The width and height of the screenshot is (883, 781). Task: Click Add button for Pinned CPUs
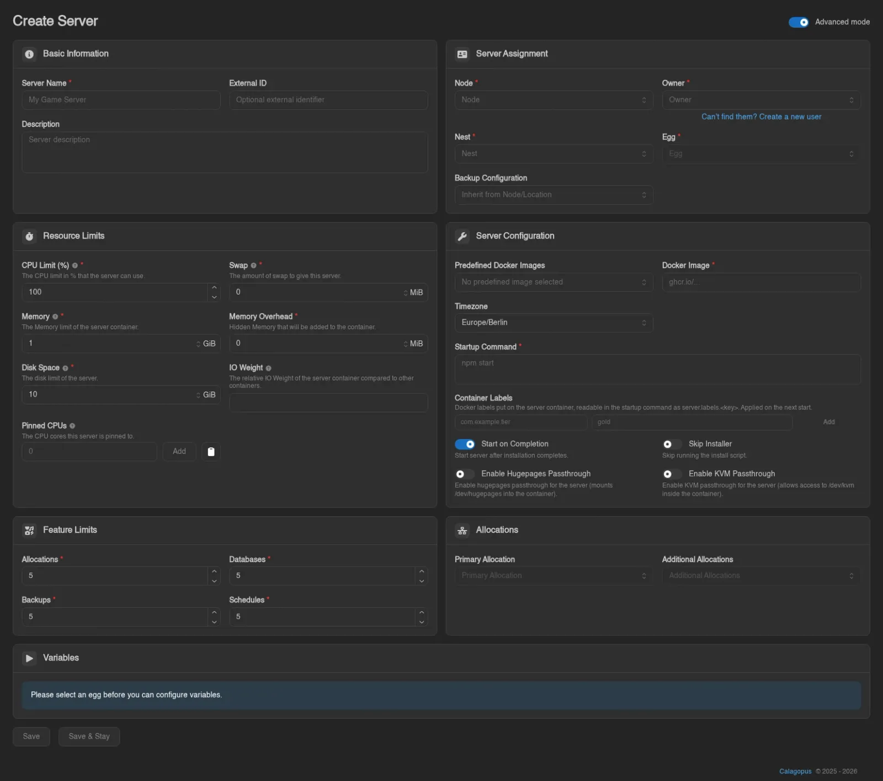tap(179, 452)
